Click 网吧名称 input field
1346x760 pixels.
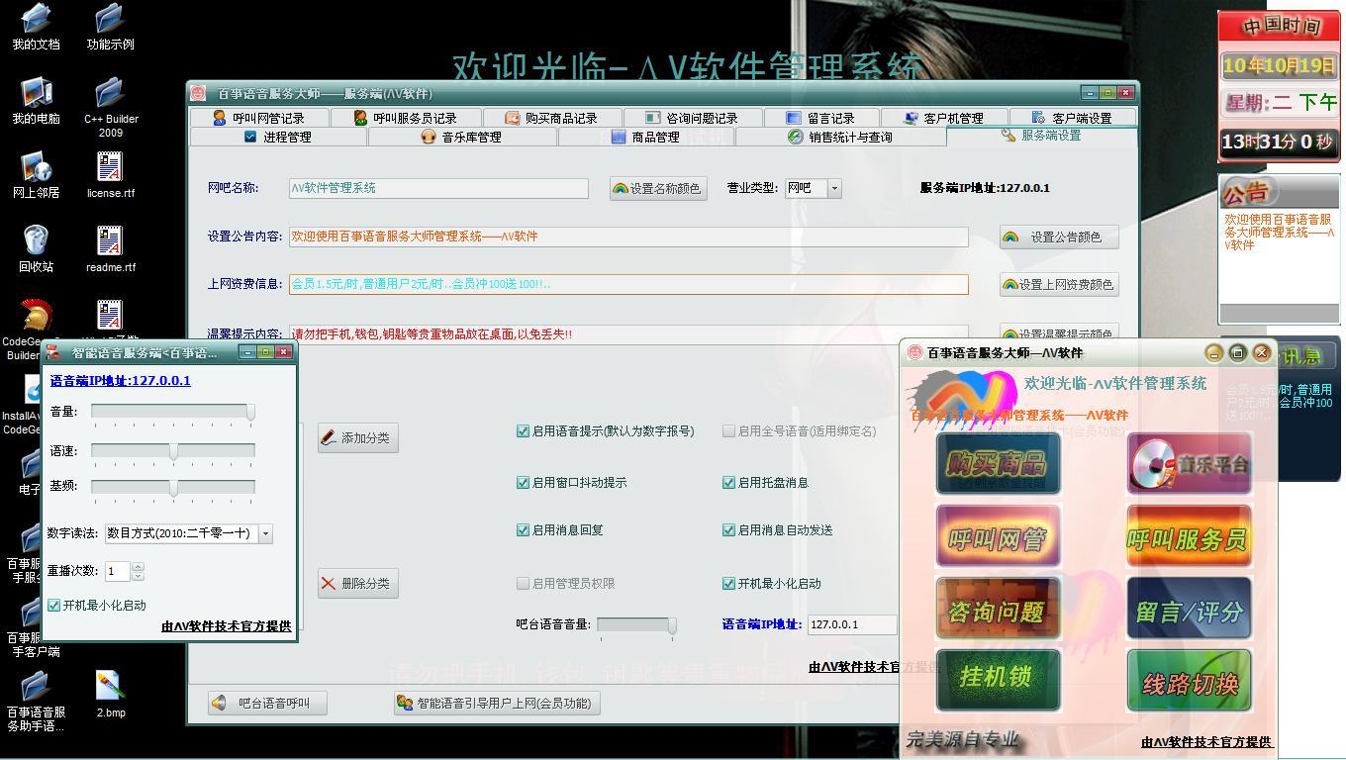438,188
